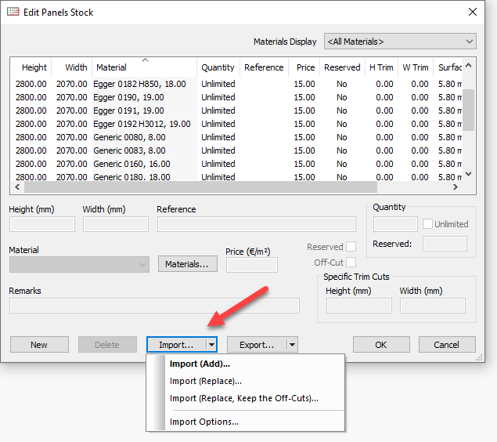This screenshot has height=442, width=497.
Task: Confirm with the OK button
Action: (x=381, y=345)
